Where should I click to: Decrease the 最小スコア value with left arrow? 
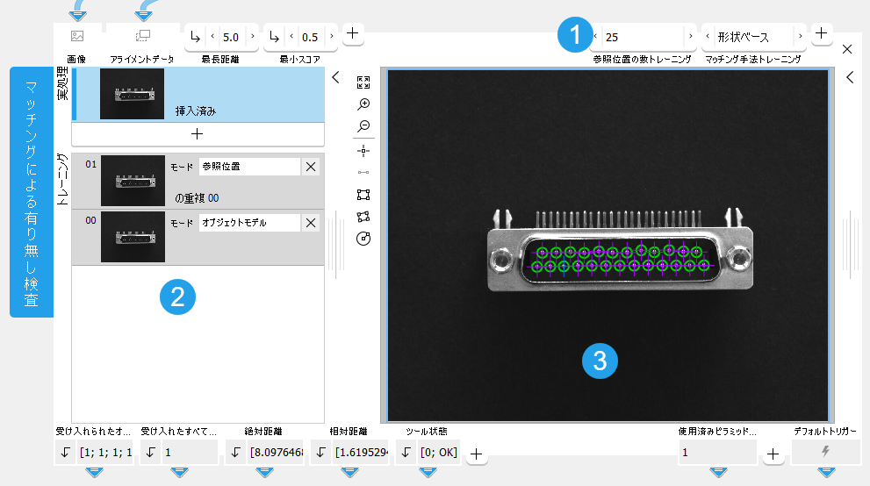pos(291,37)
